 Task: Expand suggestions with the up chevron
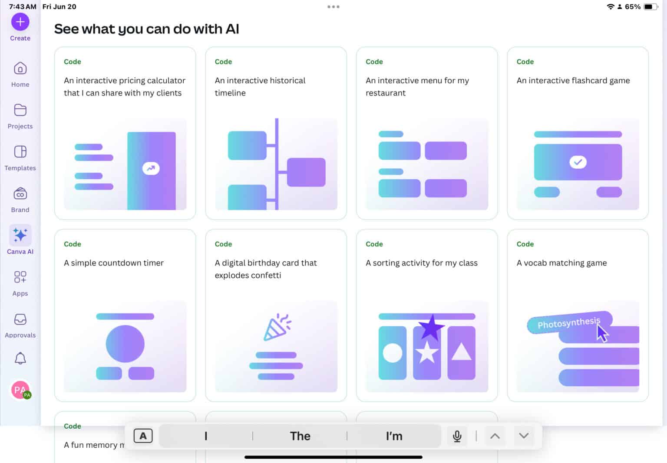495,436
